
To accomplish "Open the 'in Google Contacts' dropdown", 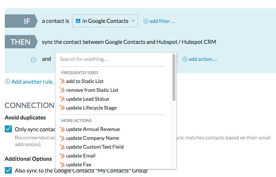I will point(105,21).
